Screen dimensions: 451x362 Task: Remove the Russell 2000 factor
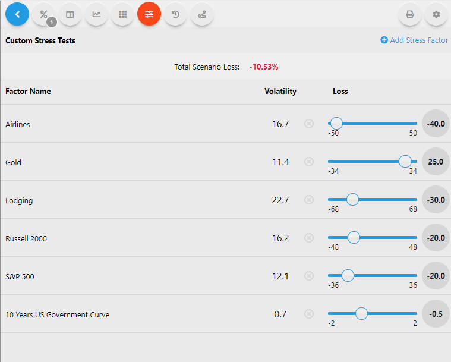[x=309, y=238]
